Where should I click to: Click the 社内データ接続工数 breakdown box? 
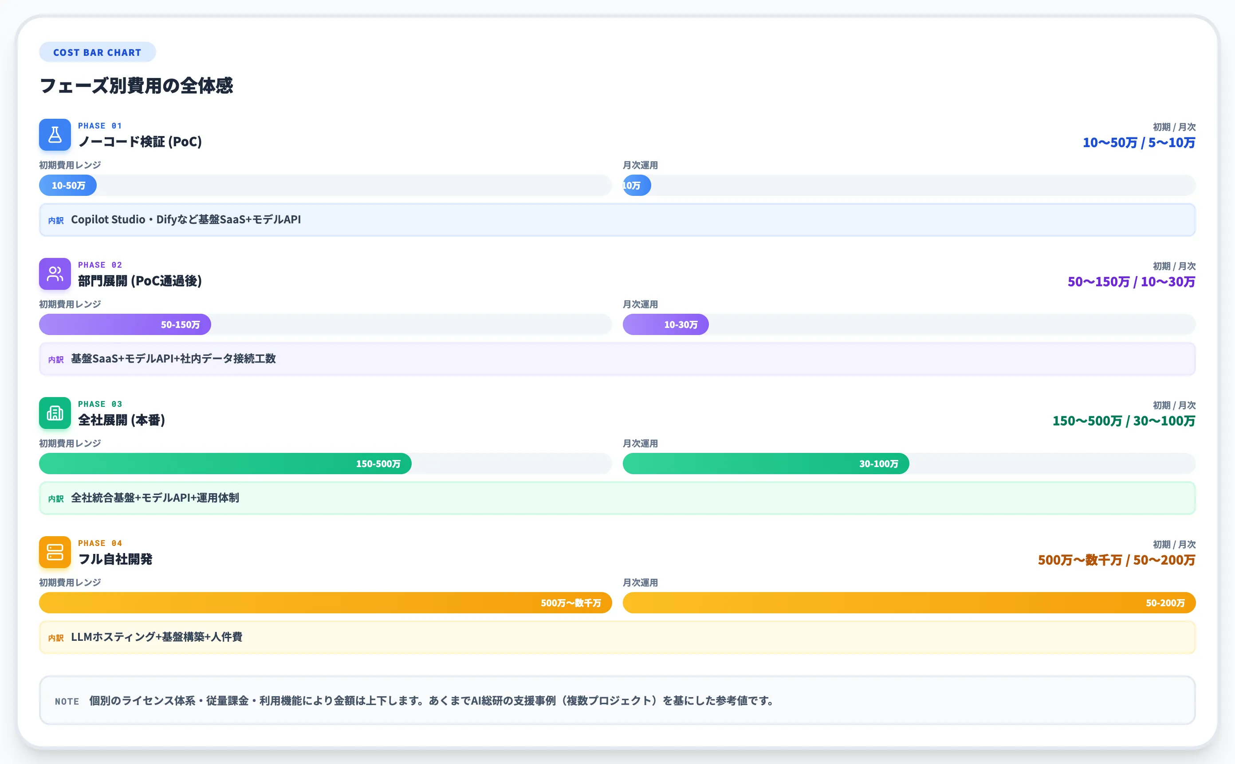617,359
